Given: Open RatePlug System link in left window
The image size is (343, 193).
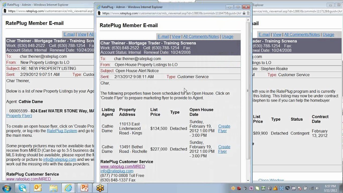Looking at the screenshot, I should pos(62,131).
